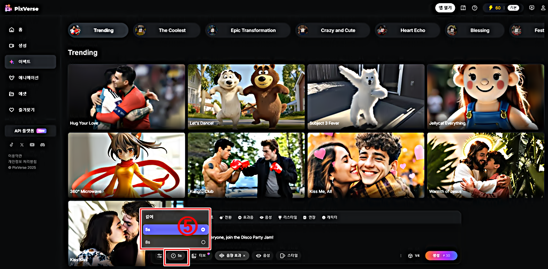
Task: Open 애니메이션 in the sidebar
Action: [x=31, y=78]
